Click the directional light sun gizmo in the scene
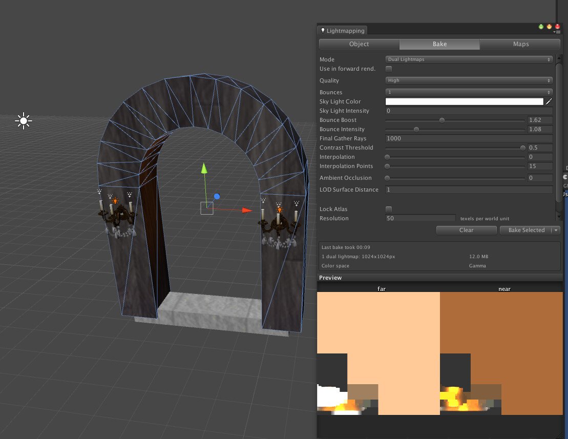568x439 pixels. [24, 121]
